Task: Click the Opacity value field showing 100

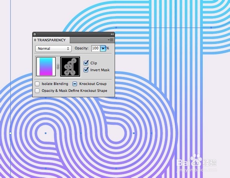Action: click(x=95, y=48)
